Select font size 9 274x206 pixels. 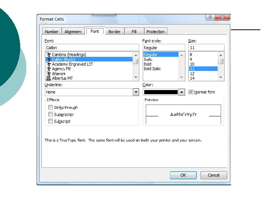click(203, 59)
